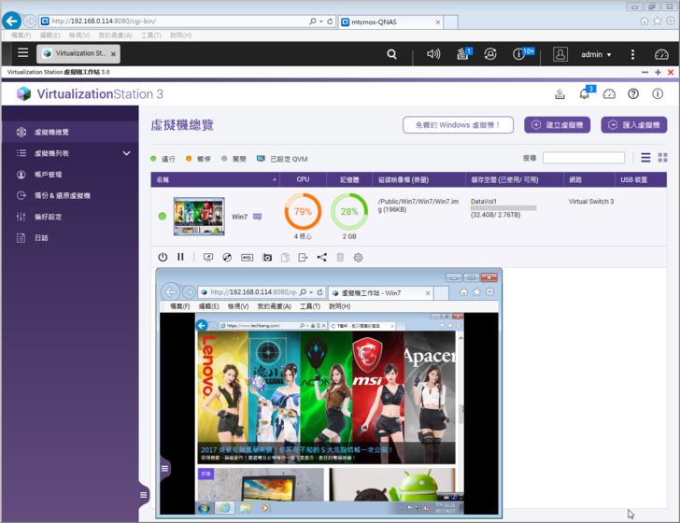
Task: Pause the Win7 virtual machine
Action: (181, 257)
